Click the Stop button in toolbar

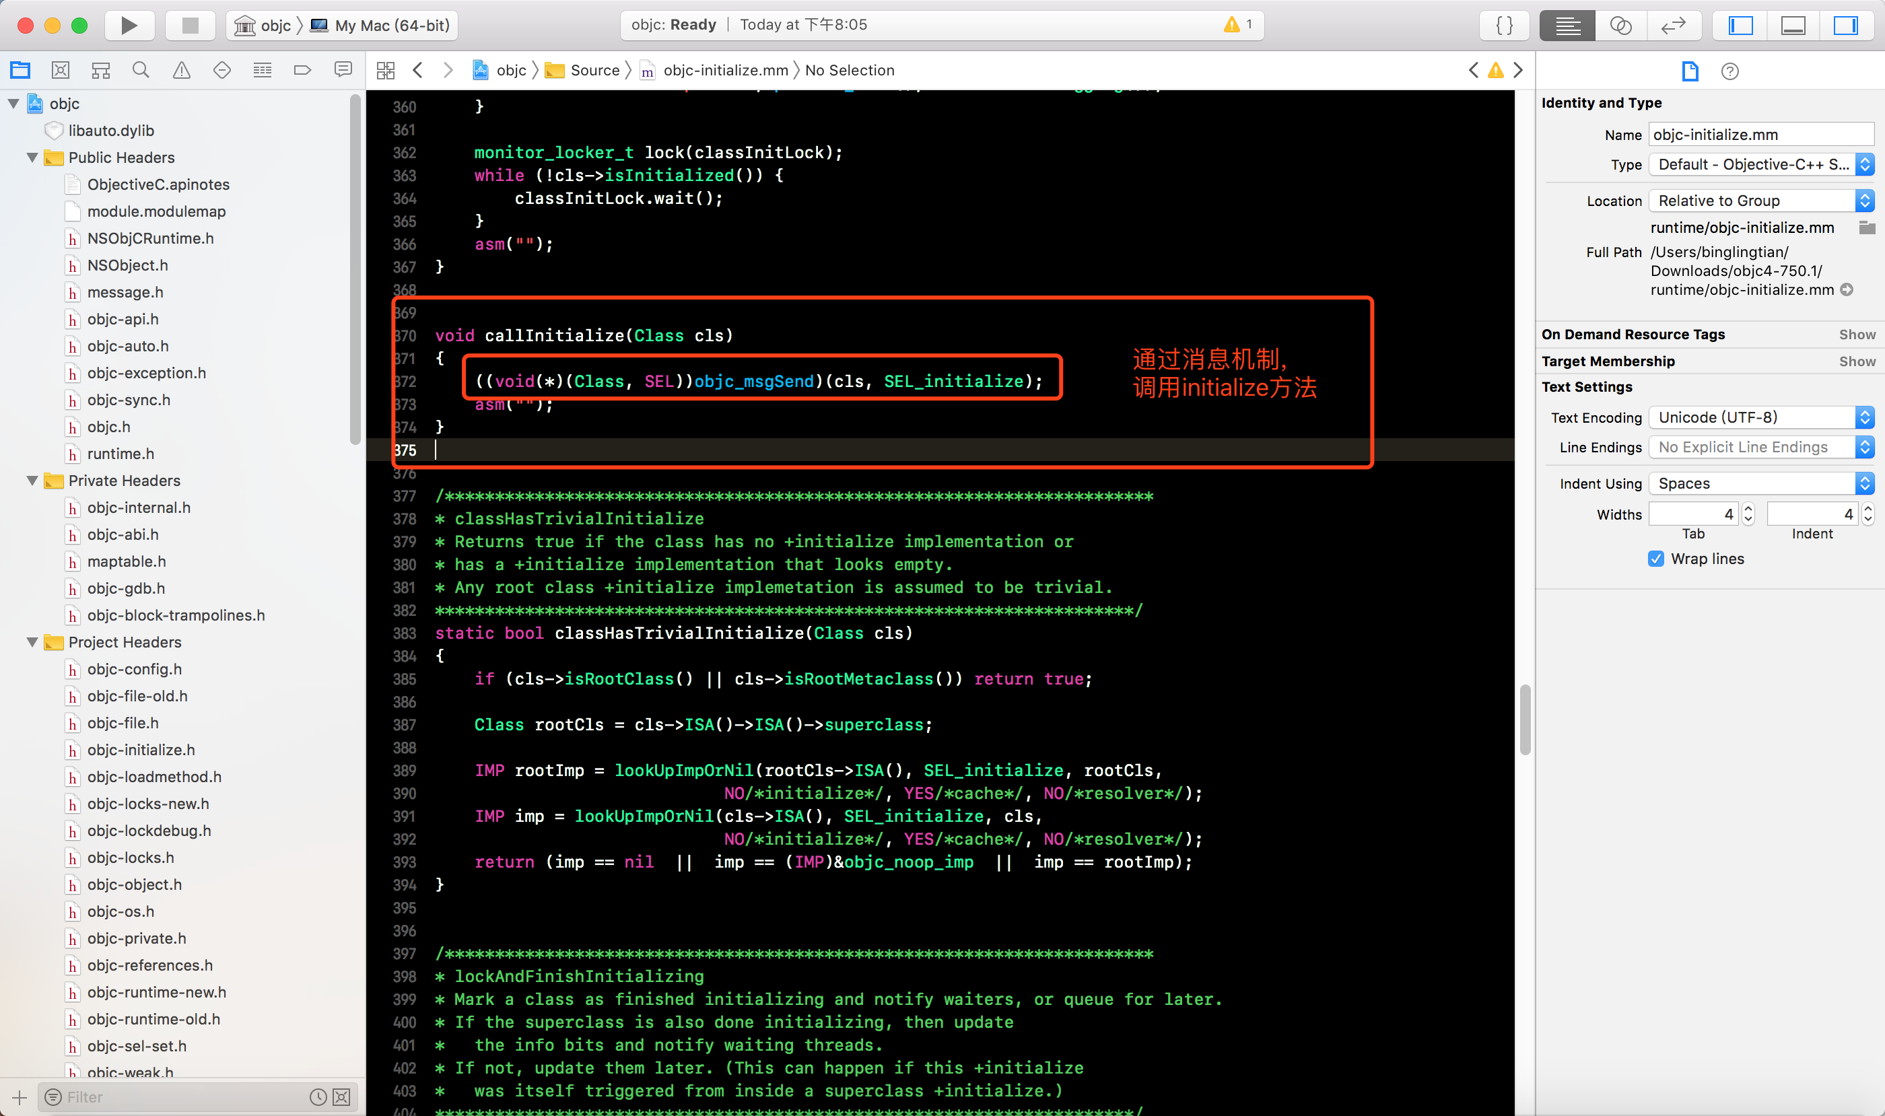tap(190, 25)
